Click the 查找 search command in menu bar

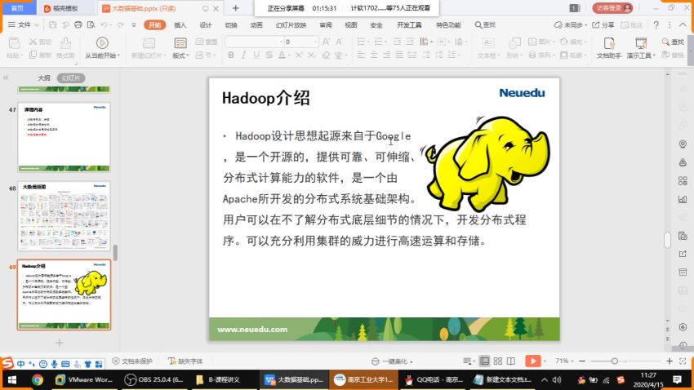[485, 24]
